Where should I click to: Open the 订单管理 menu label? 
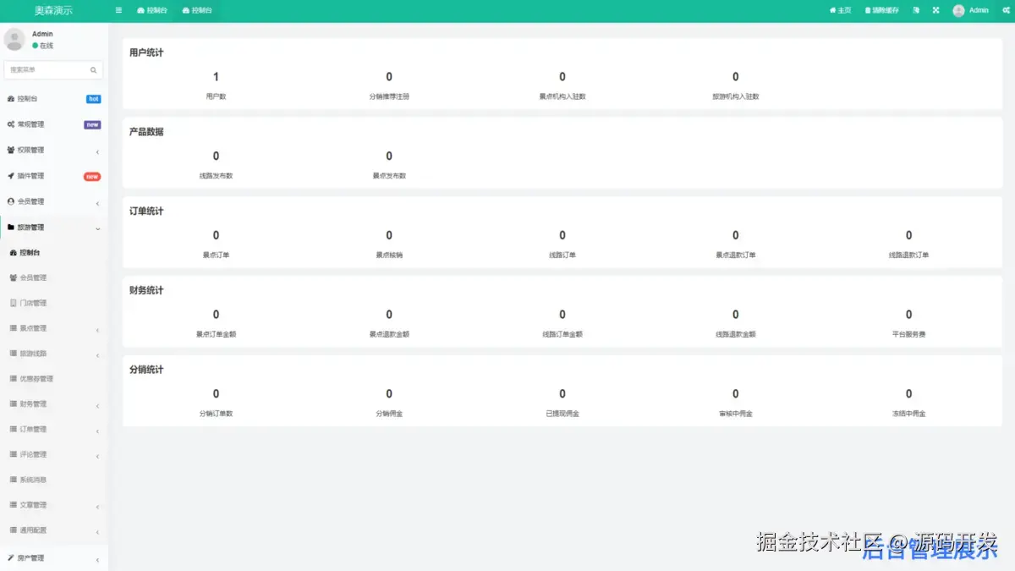[33, 429]
